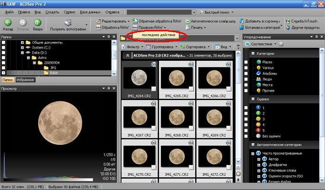Switch to the Избранное tab

(25, 80)
